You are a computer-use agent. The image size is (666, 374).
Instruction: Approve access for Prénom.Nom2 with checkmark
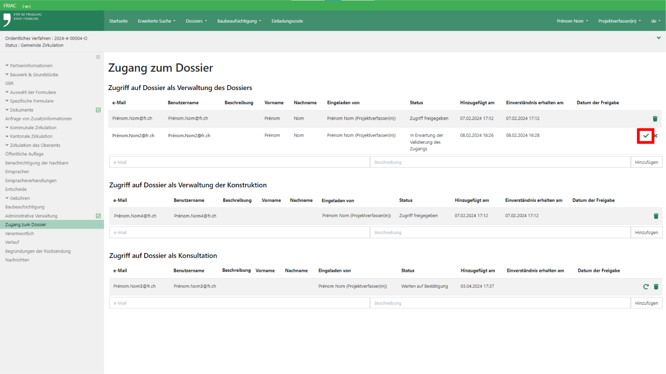646,136
